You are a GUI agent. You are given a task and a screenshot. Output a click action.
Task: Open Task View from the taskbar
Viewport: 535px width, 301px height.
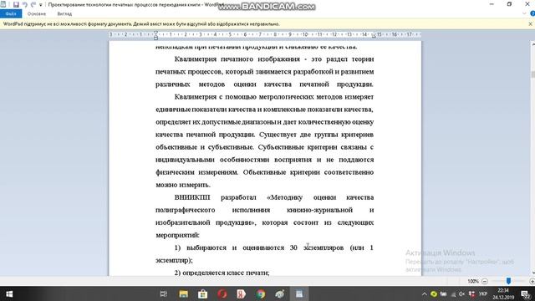click(x=164, y=293)
